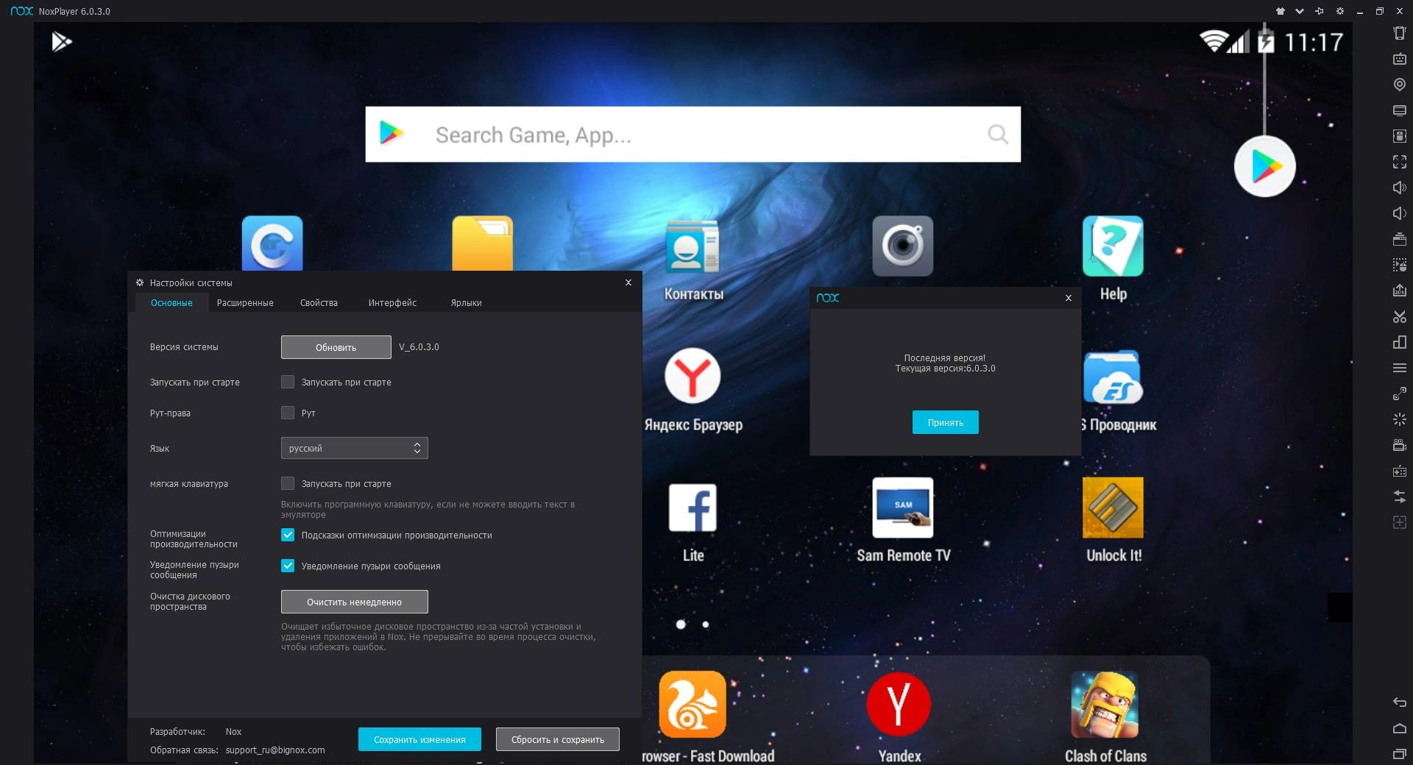Enable Запускать при старте under system start

point(288,382)
